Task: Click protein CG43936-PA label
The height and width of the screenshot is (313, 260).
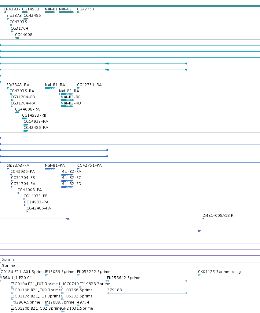Action: (23, 172)
